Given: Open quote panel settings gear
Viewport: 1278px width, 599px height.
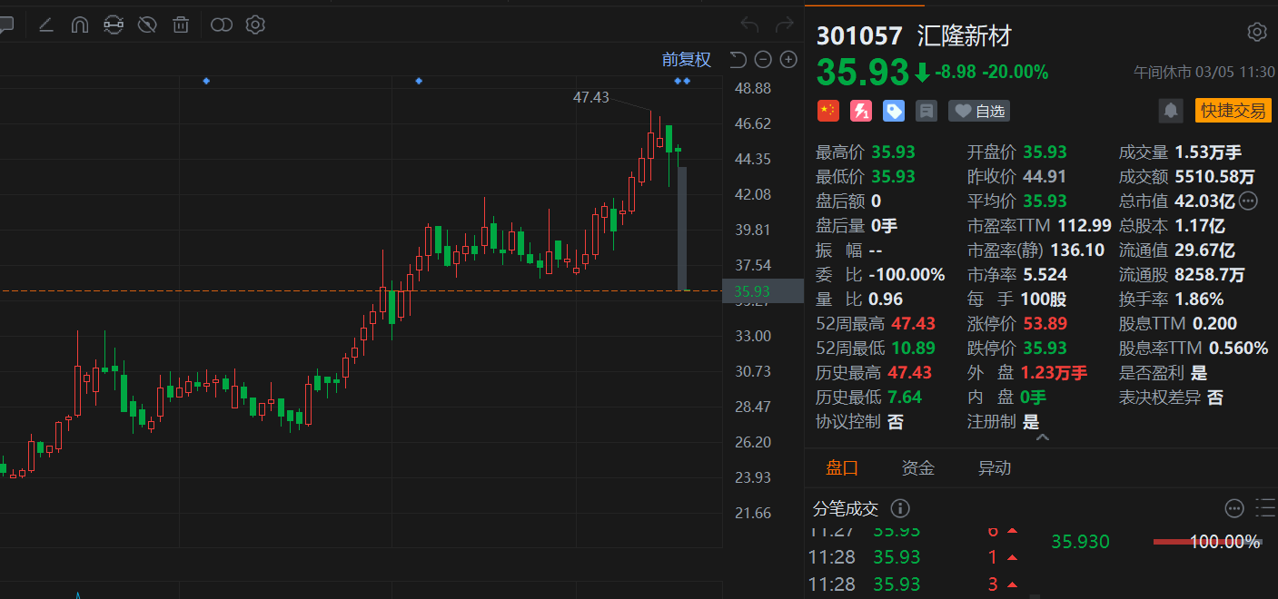Looking at the screenshot, I should [x=1257, y=33].
